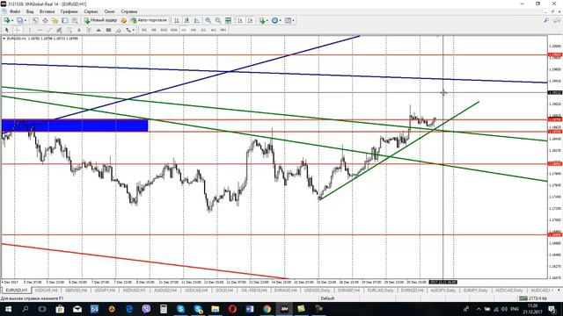
Task: Expand the Arrows tool dropdown arrow
Action: [134, 31]
